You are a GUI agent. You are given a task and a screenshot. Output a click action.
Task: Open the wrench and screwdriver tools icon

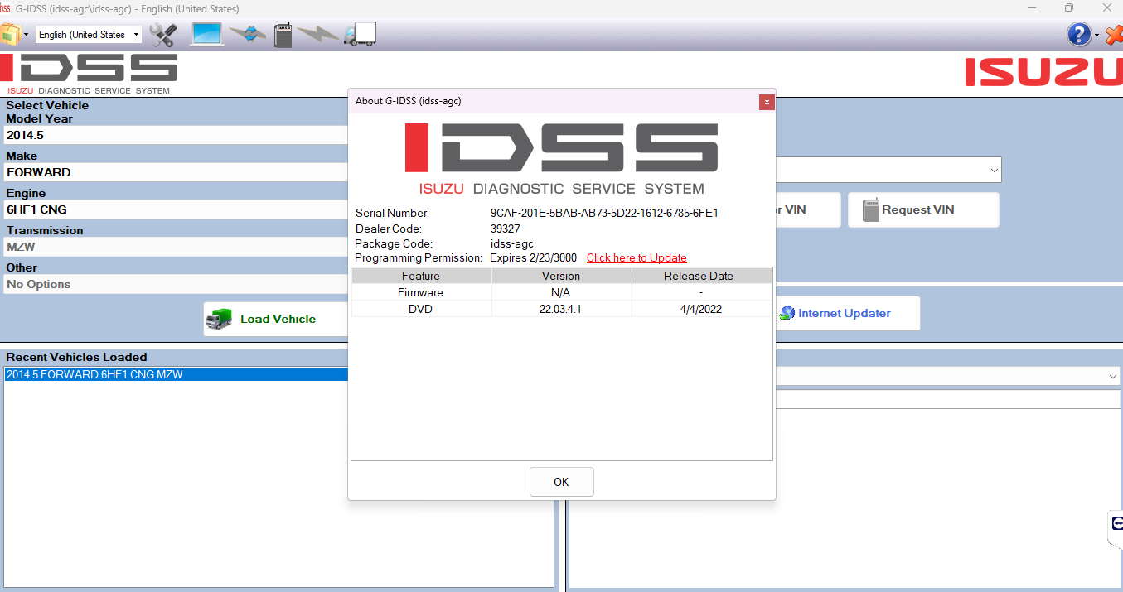pos(164,35)
